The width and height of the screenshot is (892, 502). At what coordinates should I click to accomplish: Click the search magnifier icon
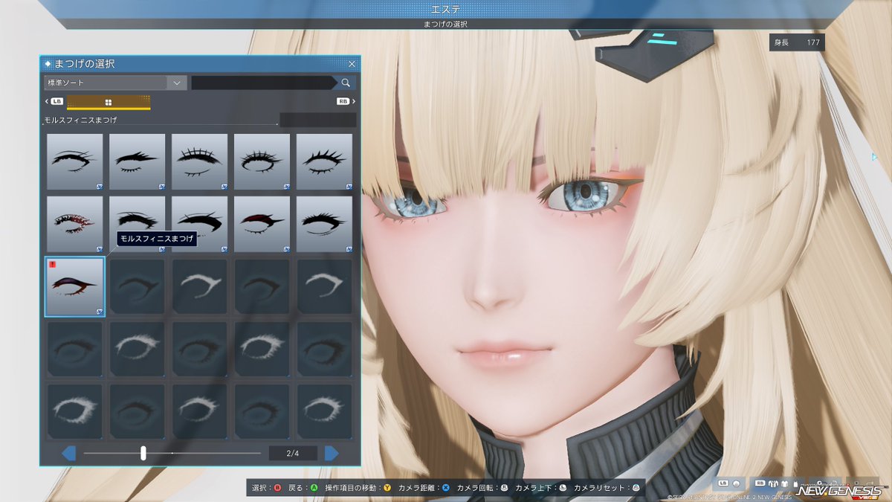346,83
